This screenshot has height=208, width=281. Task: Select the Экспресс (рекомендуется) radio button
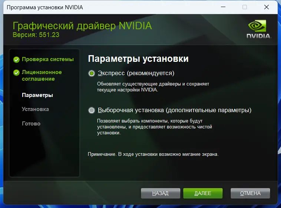(92, 73)
